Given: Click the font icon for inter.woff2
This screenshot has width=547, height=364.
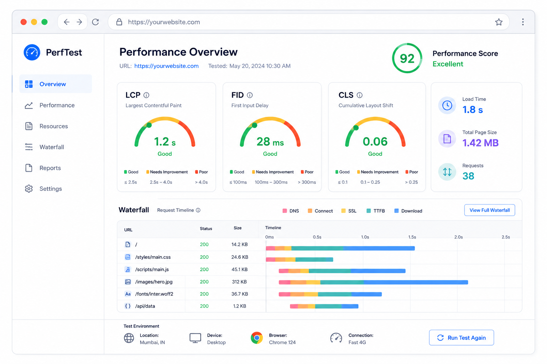Looking at the screenshot, I should 128,294.
